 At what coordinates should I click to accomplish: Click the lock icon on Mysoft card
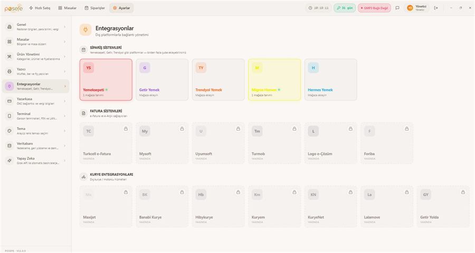click(182, 129)
